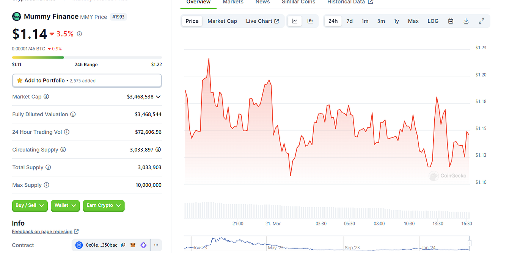Open the Earn Crypto dropdown
Screen dimensions: 531x253
pyautogui.click(x=104, y=205)
